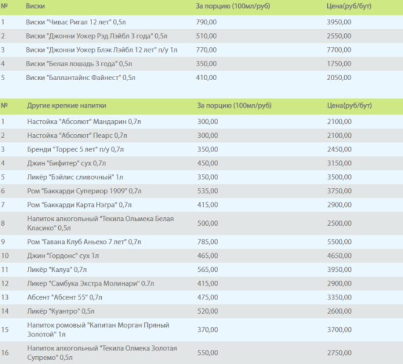The width and height of the screenshot is (403, 364).
Task: Select Ликер "Самбука Экстра Молинари" 0.7л
Action: click(90, 283)
